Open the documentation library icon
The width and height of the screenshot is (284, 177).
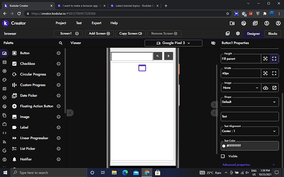(x=255, y=23)
